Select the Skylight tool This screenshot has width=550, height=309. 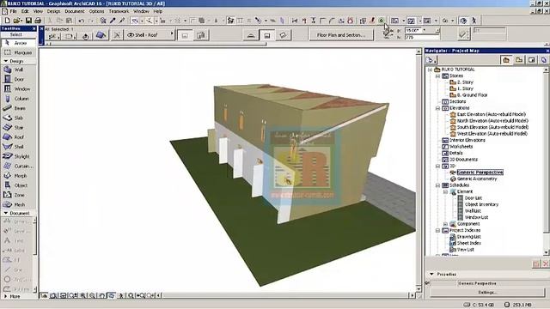click(18, 156)
